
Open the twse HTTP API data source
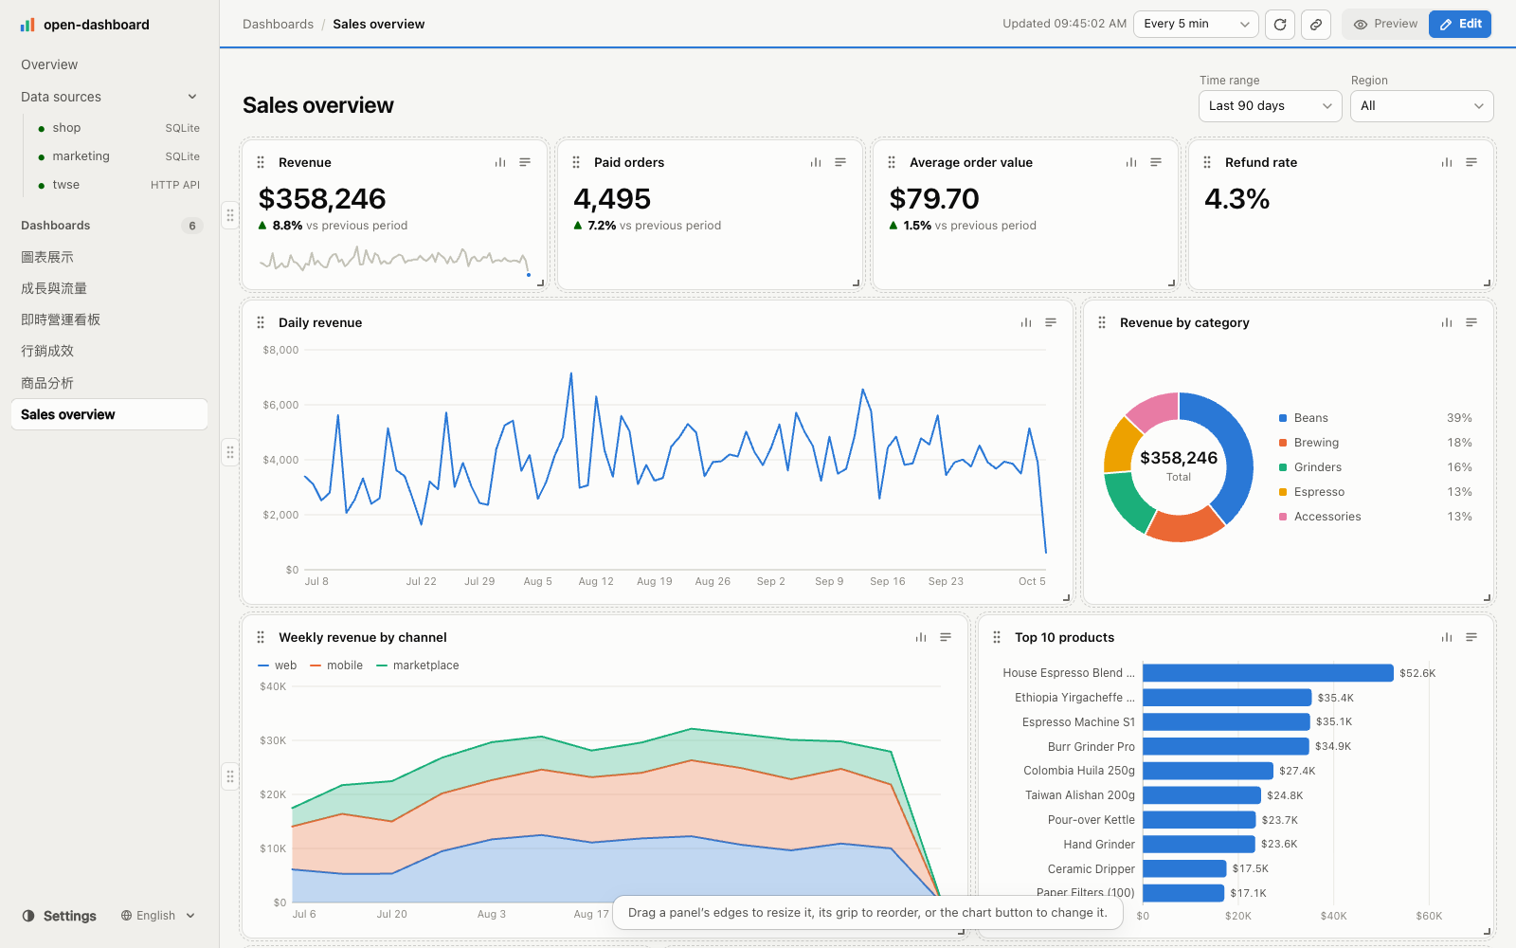118,185
